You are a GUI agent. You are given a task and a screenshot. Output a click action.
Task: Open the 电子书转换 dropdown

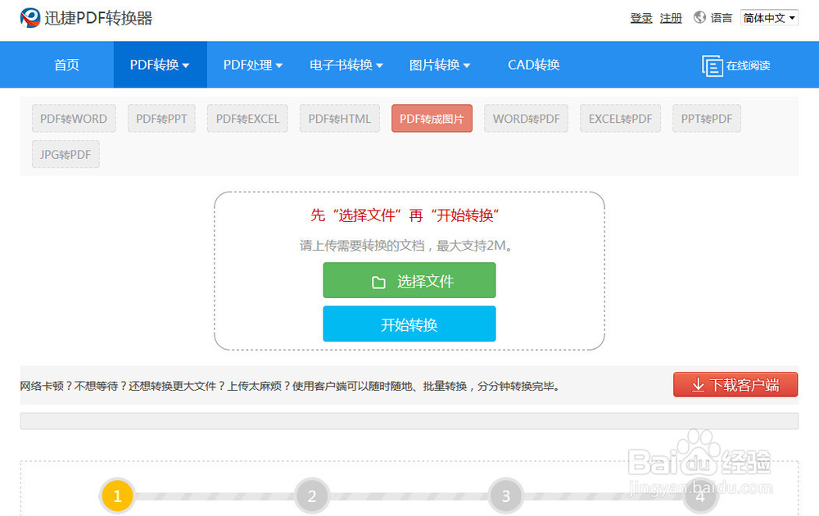pos(346,65)
